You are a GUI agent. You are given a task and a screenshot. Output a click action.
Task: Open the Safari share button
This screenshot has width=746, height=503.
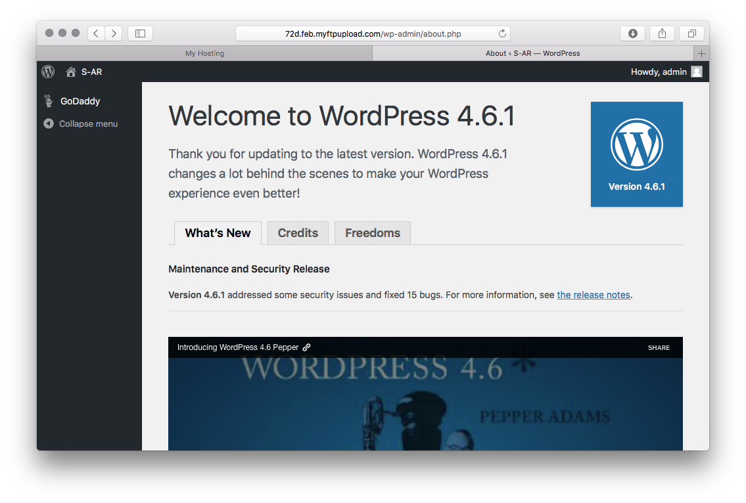(663, 33)
